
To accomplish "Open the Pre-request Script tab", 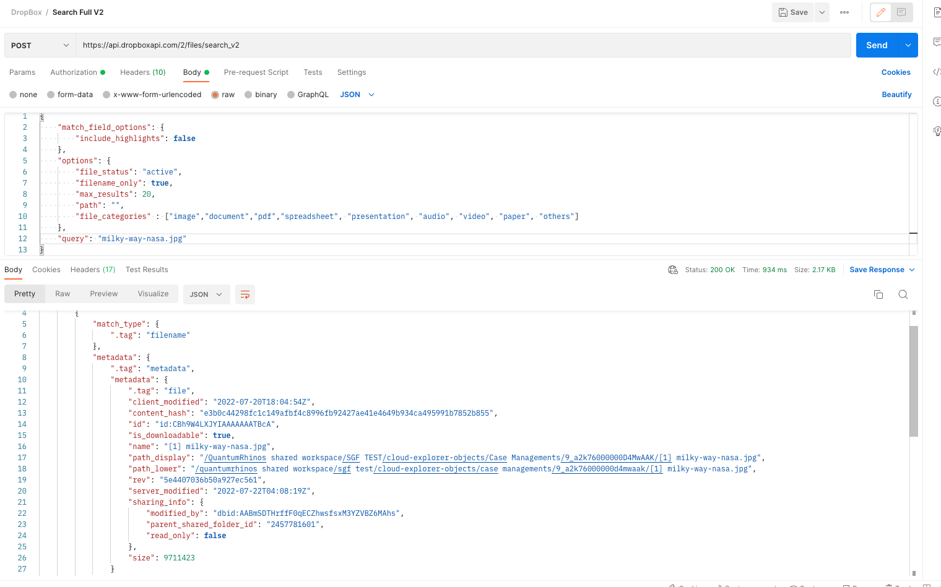I will [256, 72].
